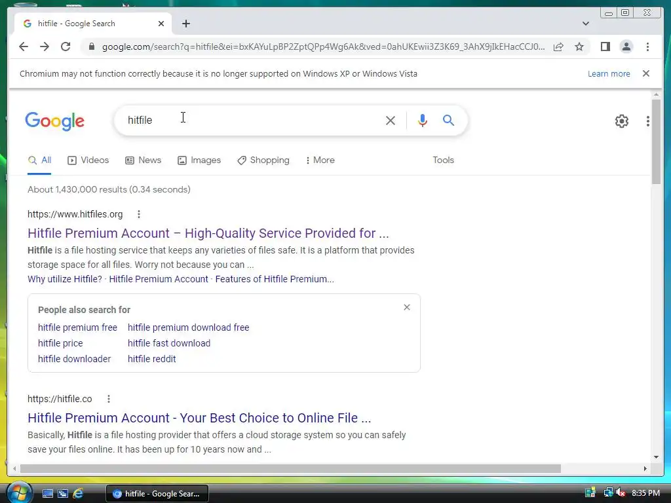Image resolution: width=671 pixels, height=503 pixels.
Task: Select the All results tab
Action: 39,160
